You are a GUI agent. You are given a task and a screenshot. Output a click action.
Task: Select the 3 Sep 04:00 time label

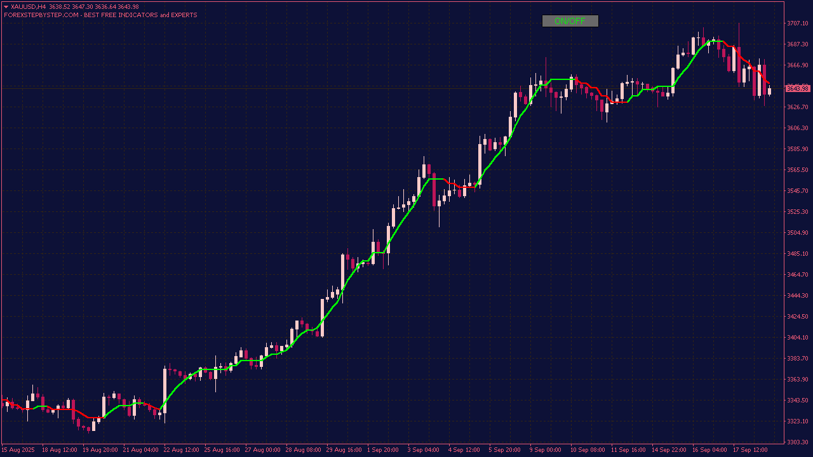click(x=423, y=450)
